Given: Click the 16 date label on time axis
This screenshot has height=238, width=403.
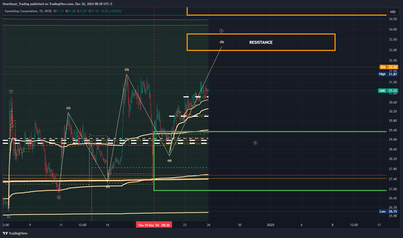Looking at the screenshot, I should tap(108, 225).
